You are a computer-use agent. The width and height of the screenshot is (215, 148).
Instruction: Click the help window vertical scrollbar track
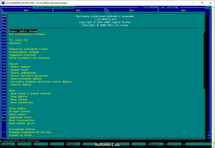(x=204, y=83)
